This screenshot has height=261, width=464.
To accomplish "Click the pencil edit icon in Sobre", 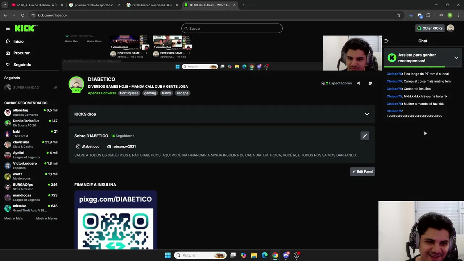I will [x=365, y=136].
